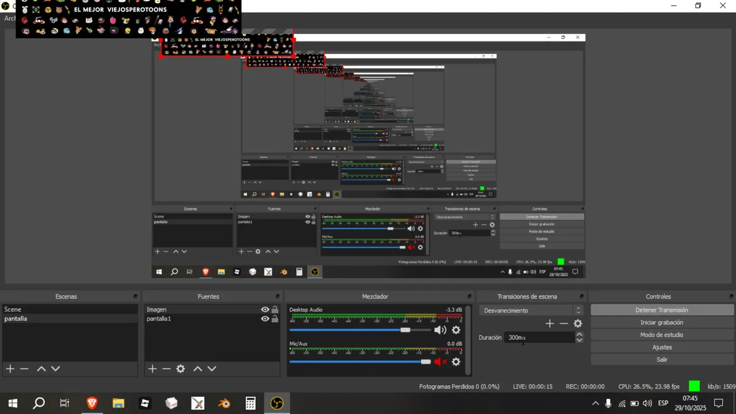The image size is (736, 414).
Task: Undock the Controles panel with its pop-out icon
Action: pos(731,296)
